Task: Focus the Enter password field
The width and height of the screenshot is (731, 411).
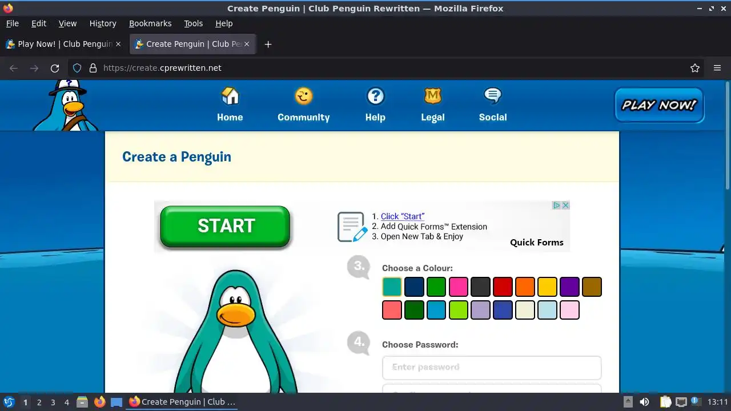Action: (492, 368)
